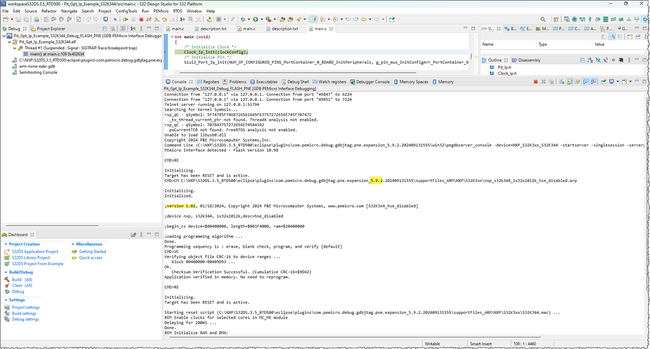Toggle Hide Fields in Outline view

pos(598,60)
